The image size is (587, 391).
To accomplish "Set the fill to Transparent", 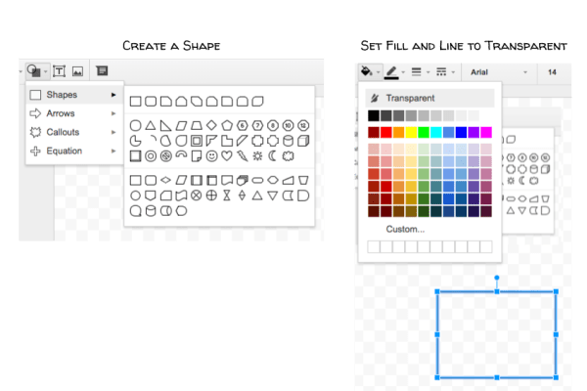I will tap(411, 98).
